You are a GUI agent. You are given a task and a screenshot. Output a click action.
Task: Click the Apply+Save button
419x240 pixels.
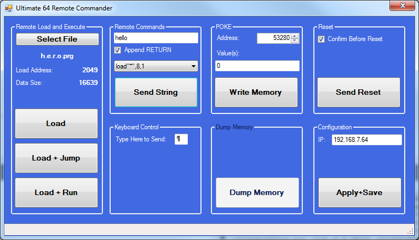coord(360,192)
